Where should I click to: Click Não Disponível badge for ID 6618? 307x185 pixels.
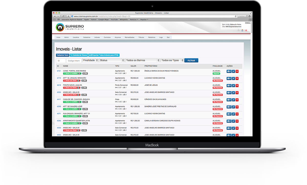coord(217,88)
